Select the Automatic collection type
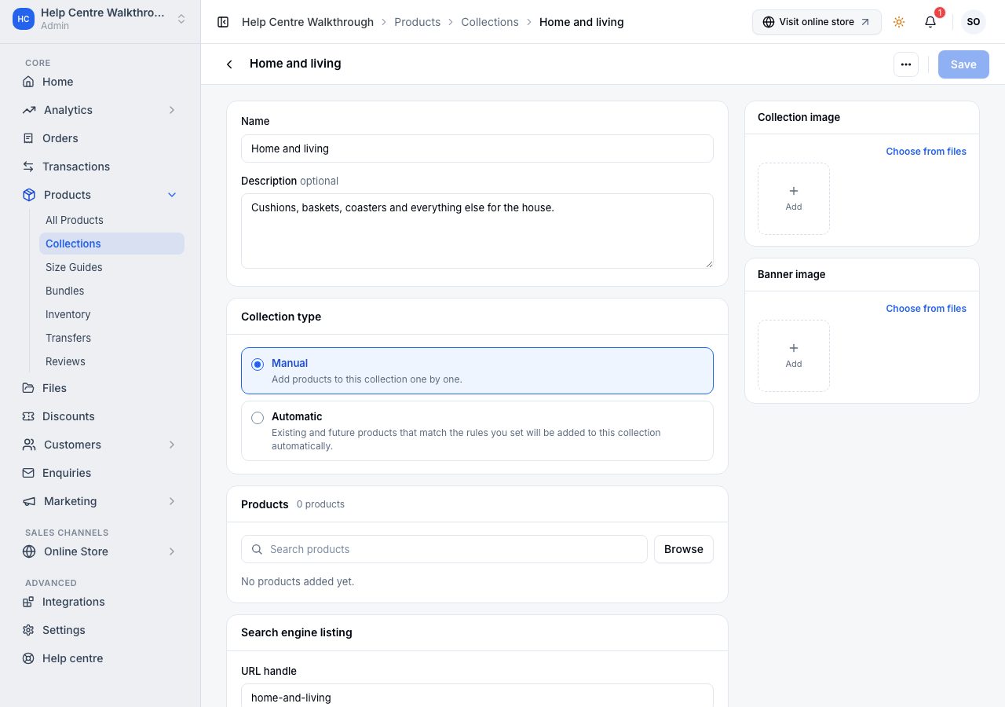The width and height of the screenshot is (1005, 707). (x=477, y=431)
